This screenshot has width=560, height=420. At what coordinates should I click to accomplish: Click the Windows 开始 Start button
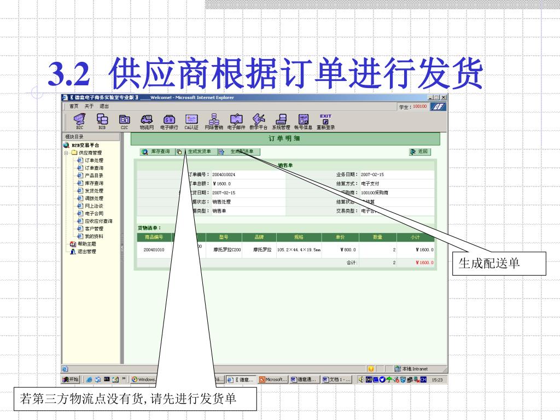[x=71, y=380]
